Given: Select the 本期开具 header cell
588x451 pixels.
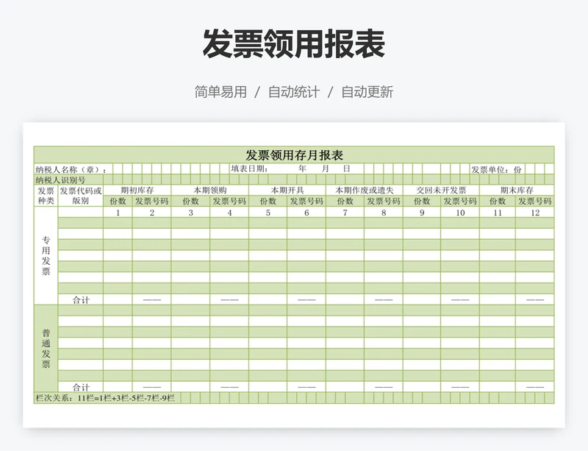Looking at the screenshot, I should (287, 190).
